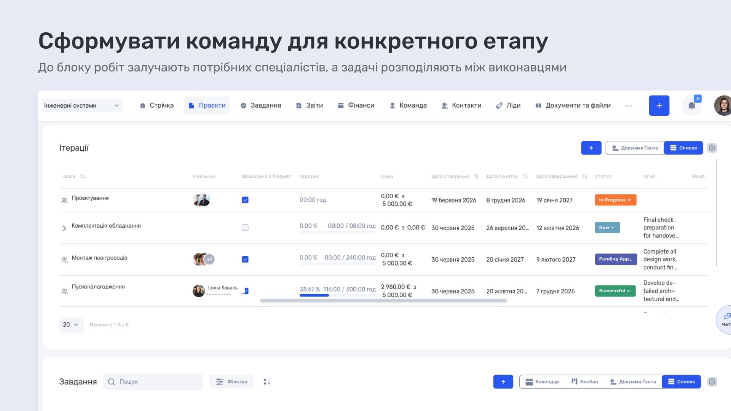Image resolution: width=731 pixels, height=411 pixels.
Task: Click progress bar 38.67 % for Пусконалагодження
Action: point(338,295)
